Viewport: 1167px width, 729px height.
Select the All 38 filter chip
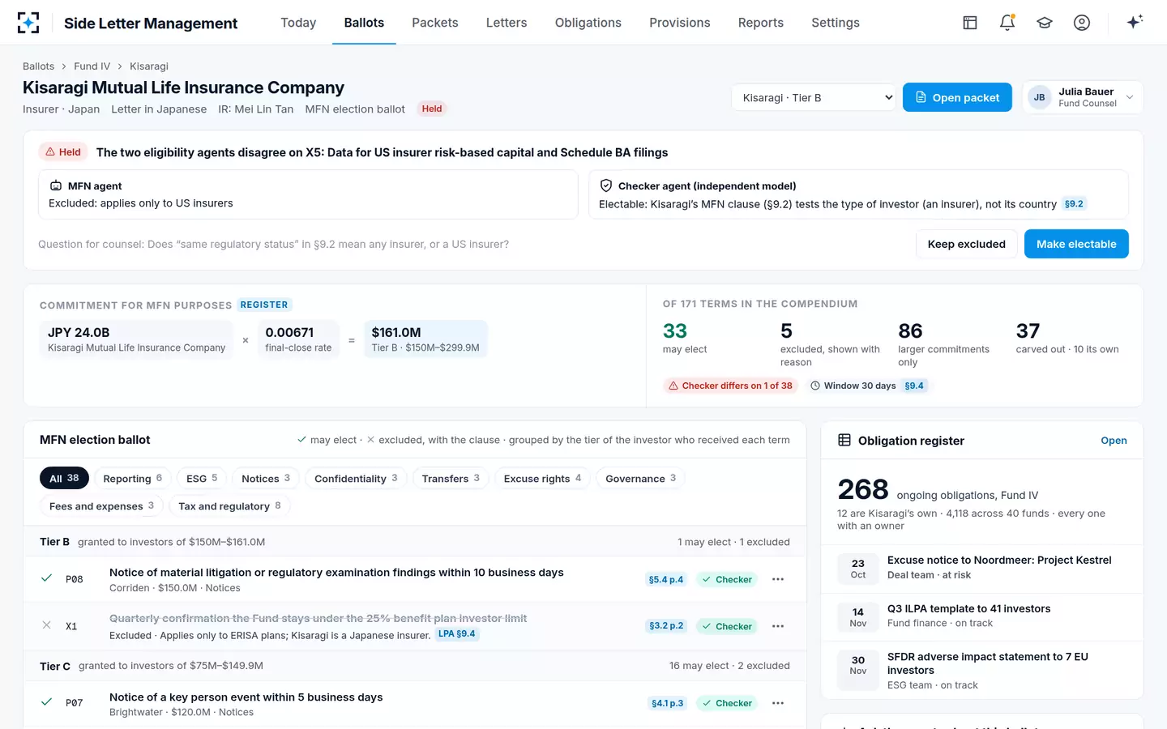click(x=64, y=478)
